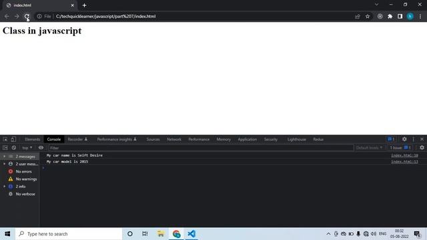
Task: Open the Recorder tab
Action: coord(77,139)
